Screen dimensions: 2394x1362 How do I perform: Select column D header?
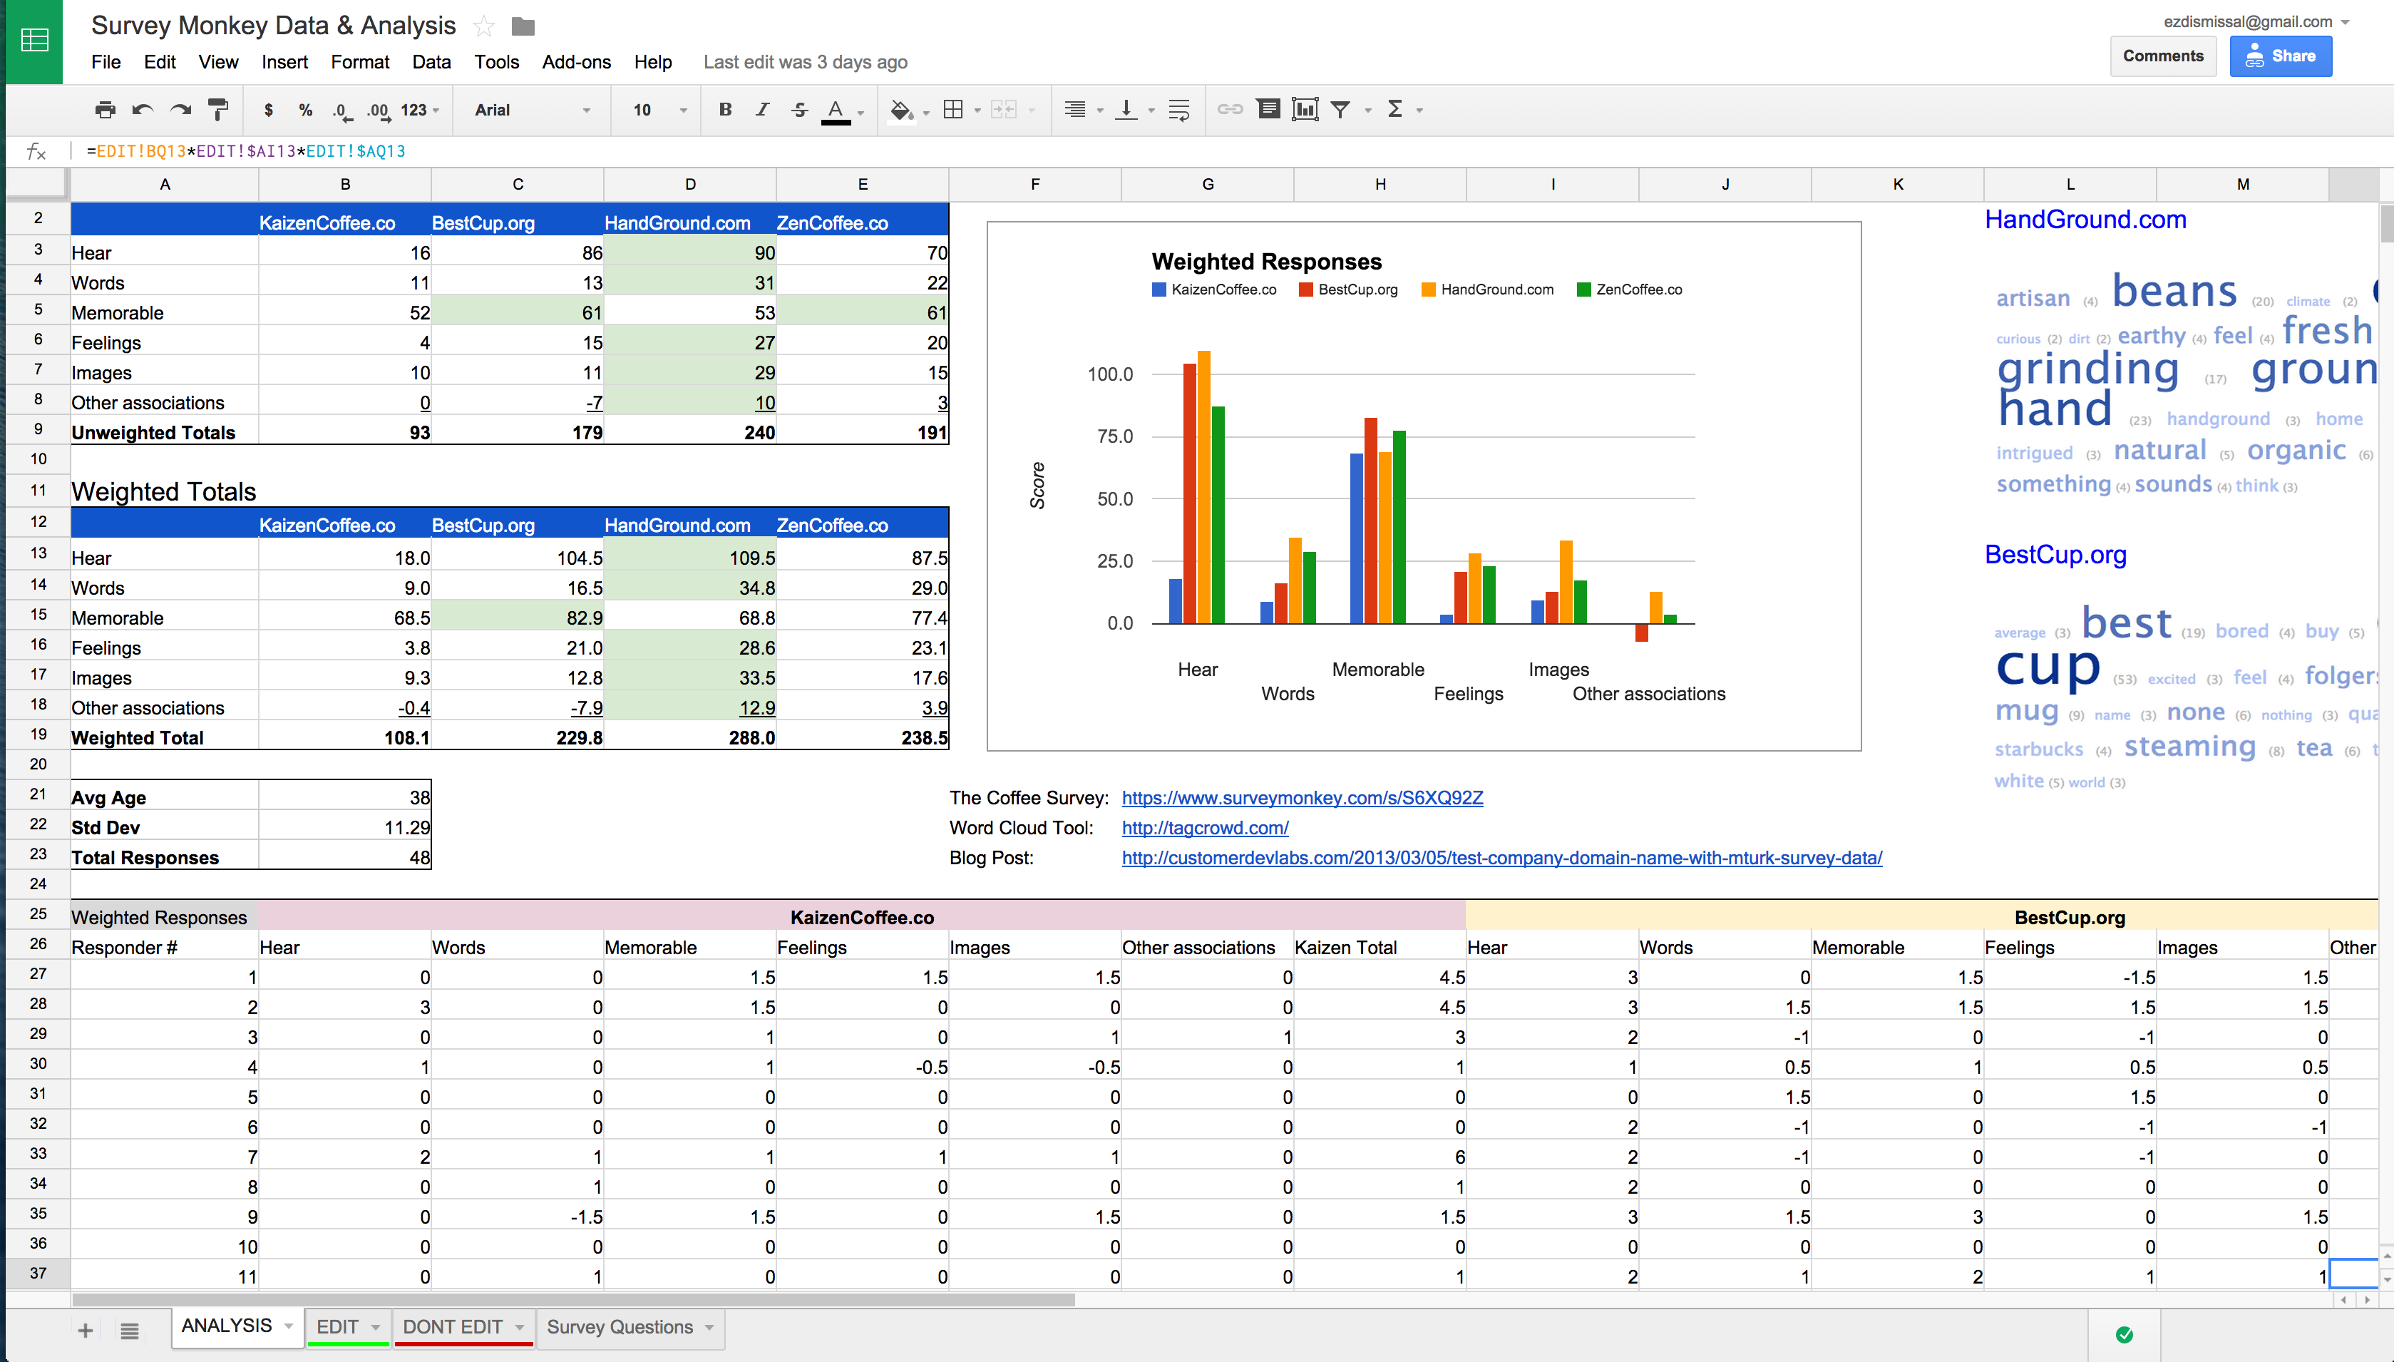coord(690,184)
